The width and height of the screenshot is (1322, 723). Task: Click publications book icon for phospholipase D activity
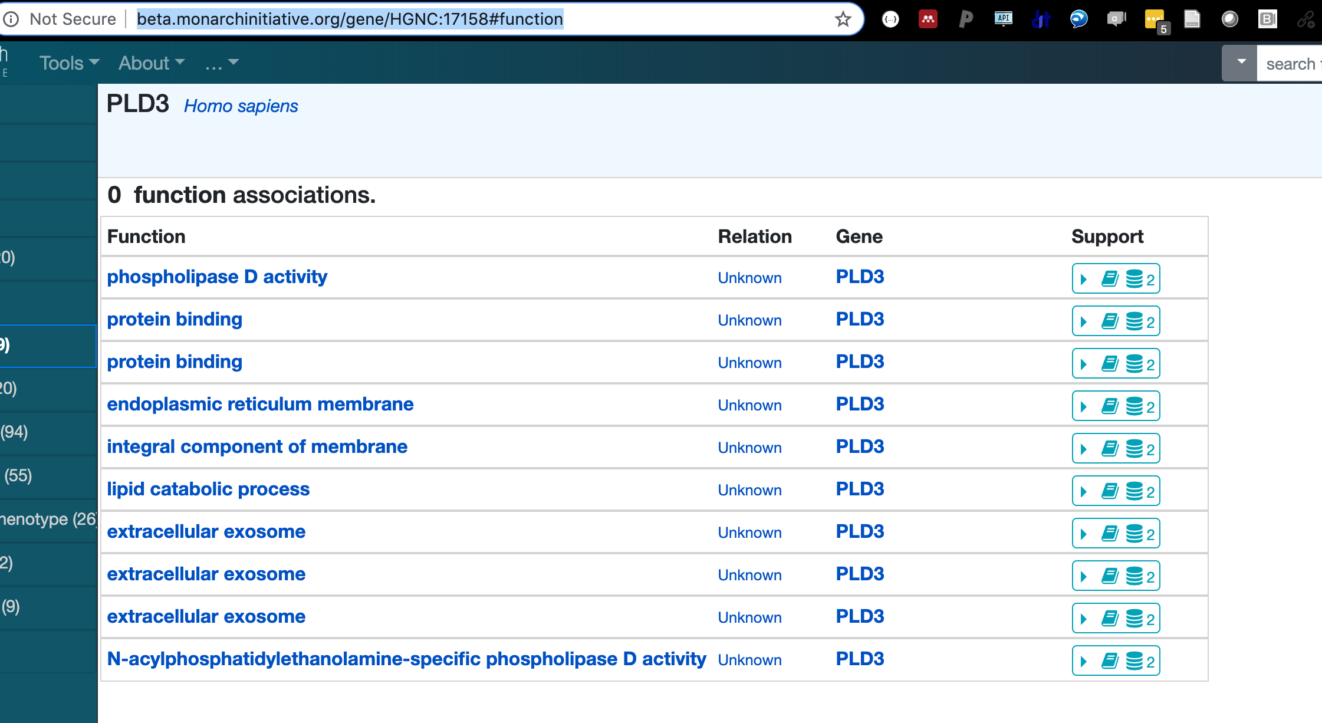coord(1110,278)
